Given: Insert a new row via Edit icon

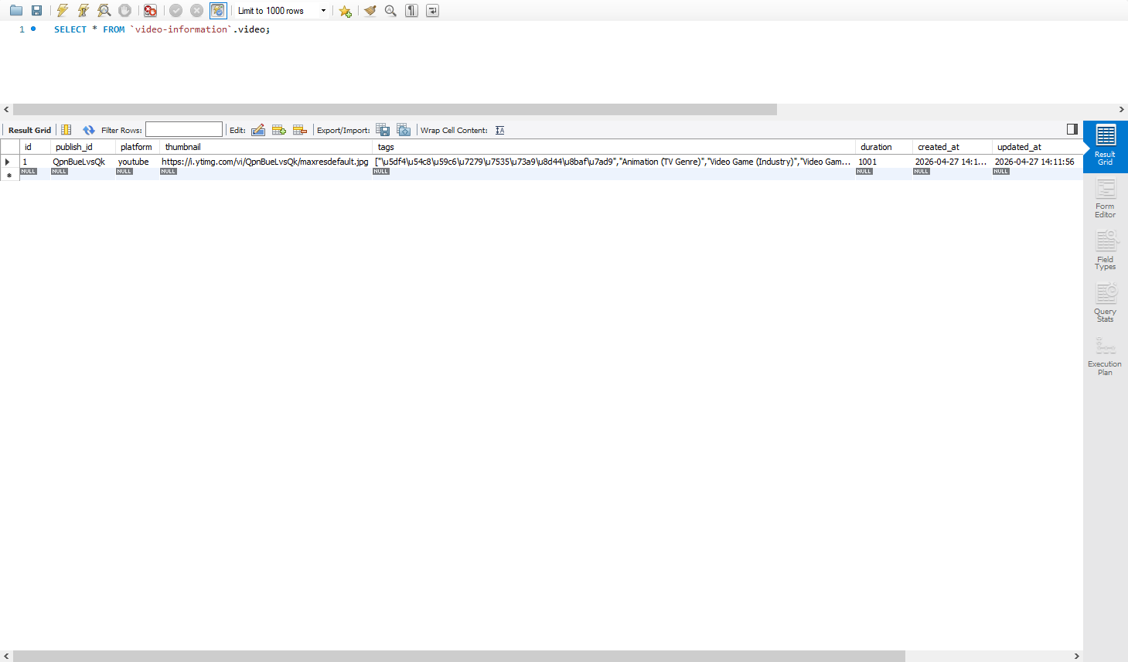Looking at the screenshot, I should [x=279, y=130].
